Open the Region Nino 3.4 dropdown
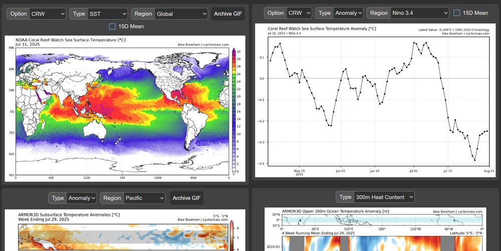The height and width of the screenshot is (251, 501). [x=408, y=13]
